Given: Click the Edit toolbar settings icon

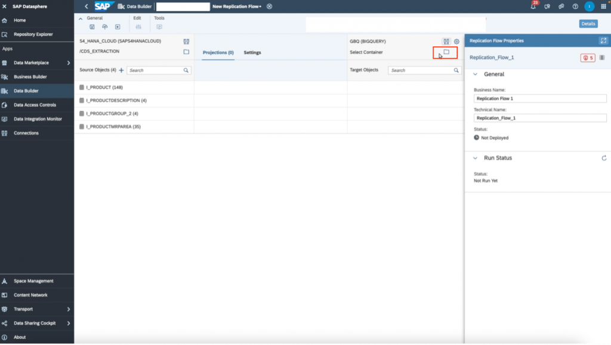Looking at the screenshot, I should 138,27.
